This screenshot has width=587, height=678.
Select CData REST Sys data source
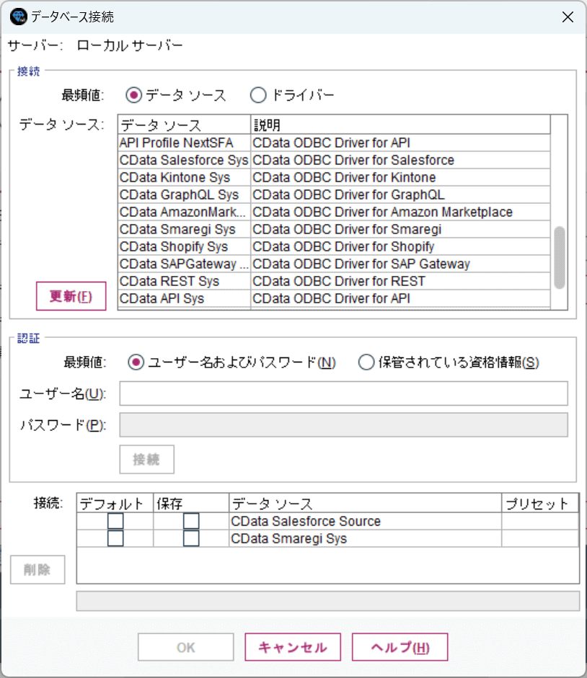point(184,281)
